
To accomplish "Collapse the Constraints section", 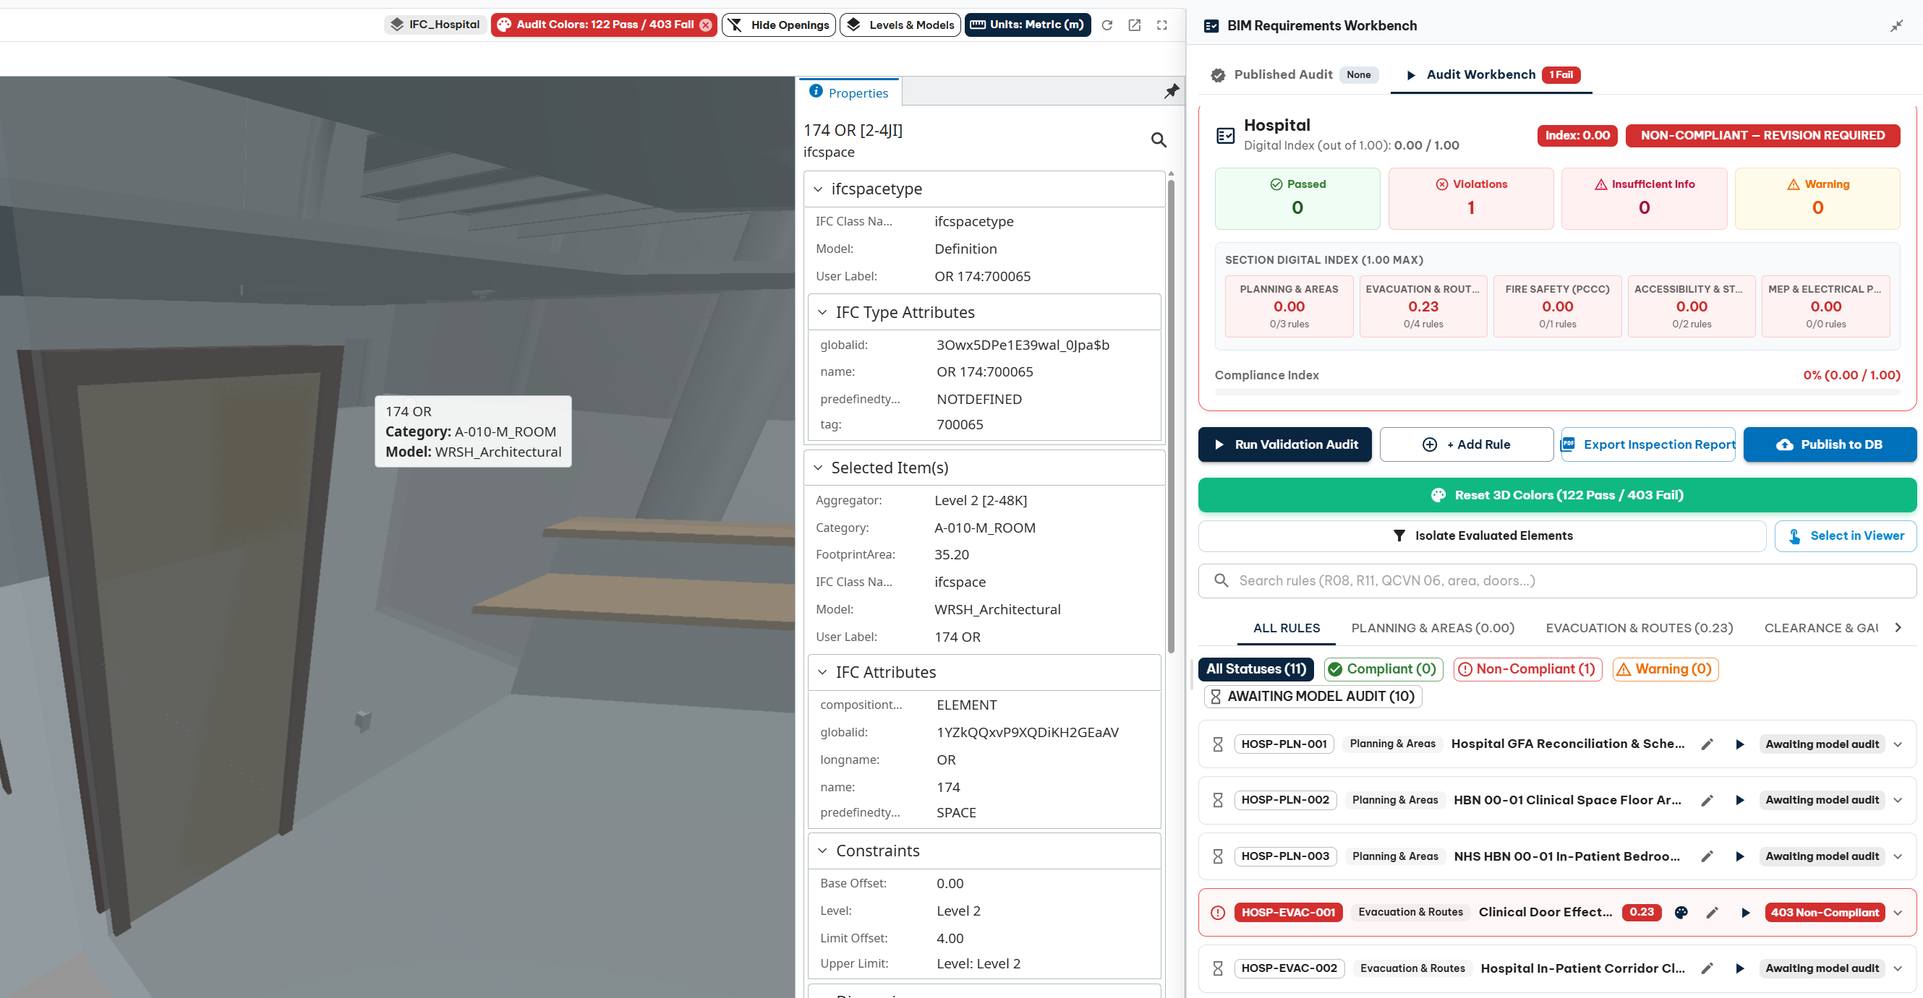I will click(823, 851).
